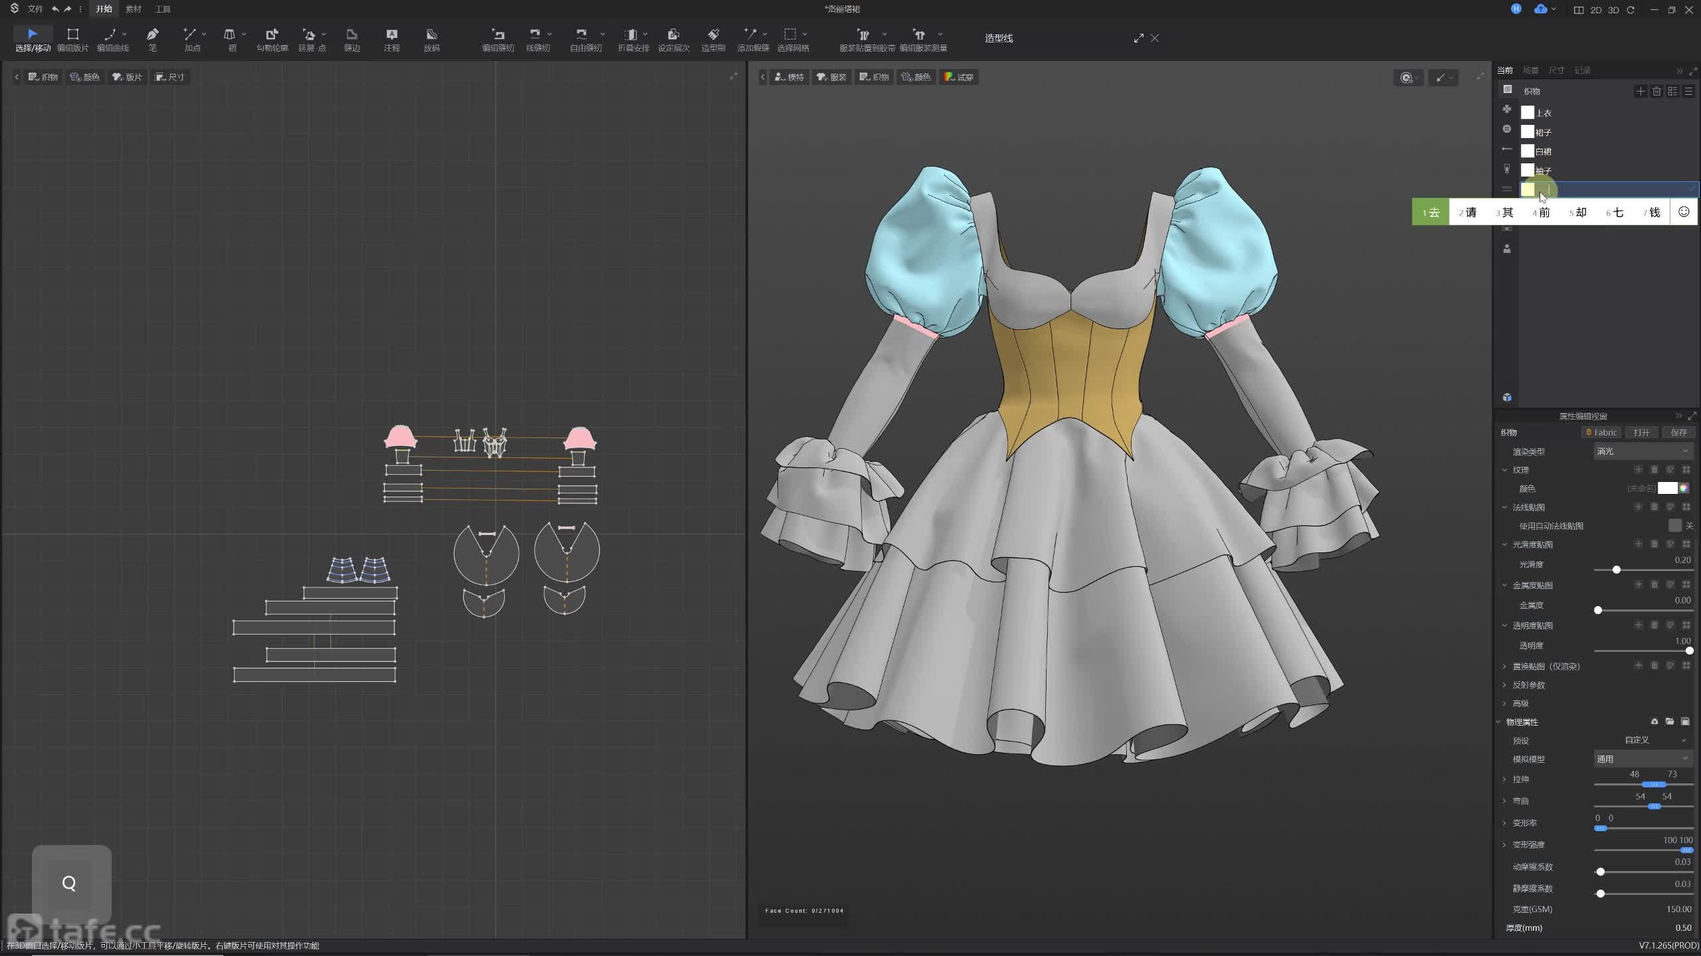
Task: Switch to the 素材 tab
Action: [134, 9]
